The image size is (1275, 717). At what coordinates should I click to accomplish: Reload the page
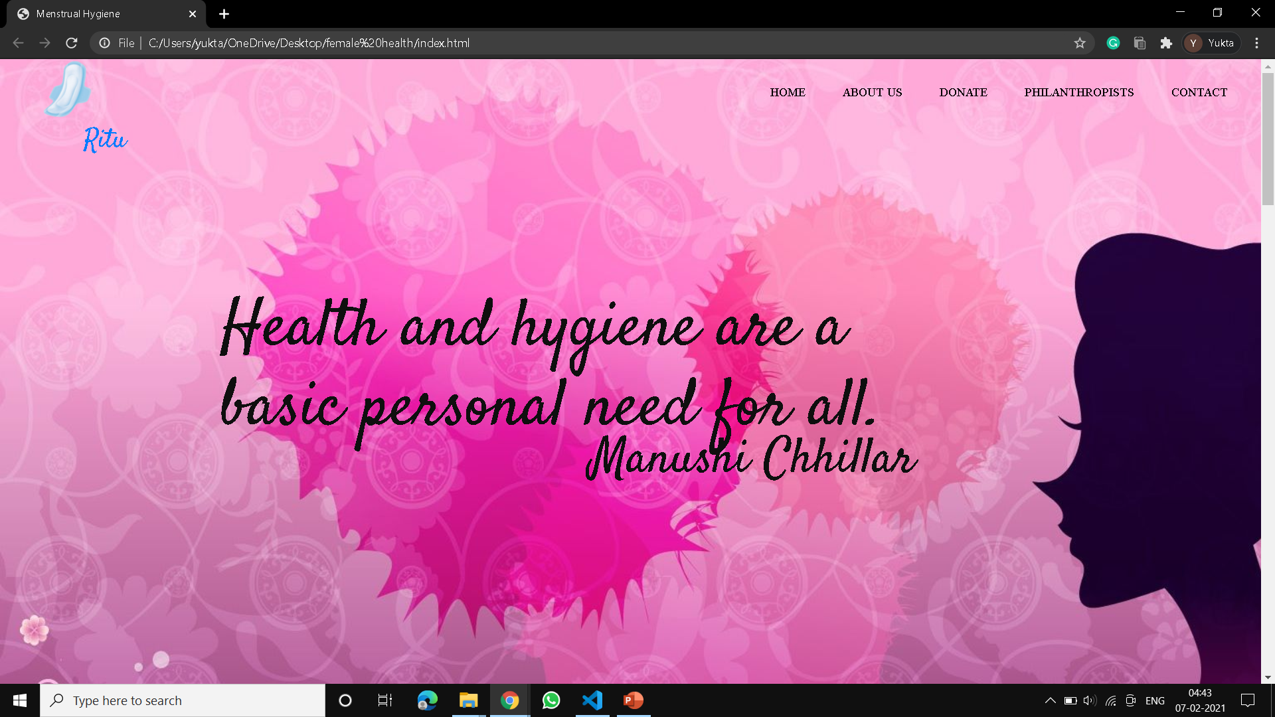point(72,43)
